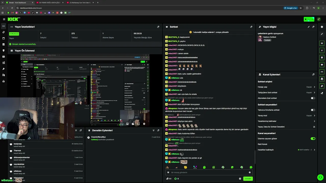Toggle Yalnızca Emotlarla sohbet switch
The width and height of the screenshot is (326, 183).
(x=313, y=110)
